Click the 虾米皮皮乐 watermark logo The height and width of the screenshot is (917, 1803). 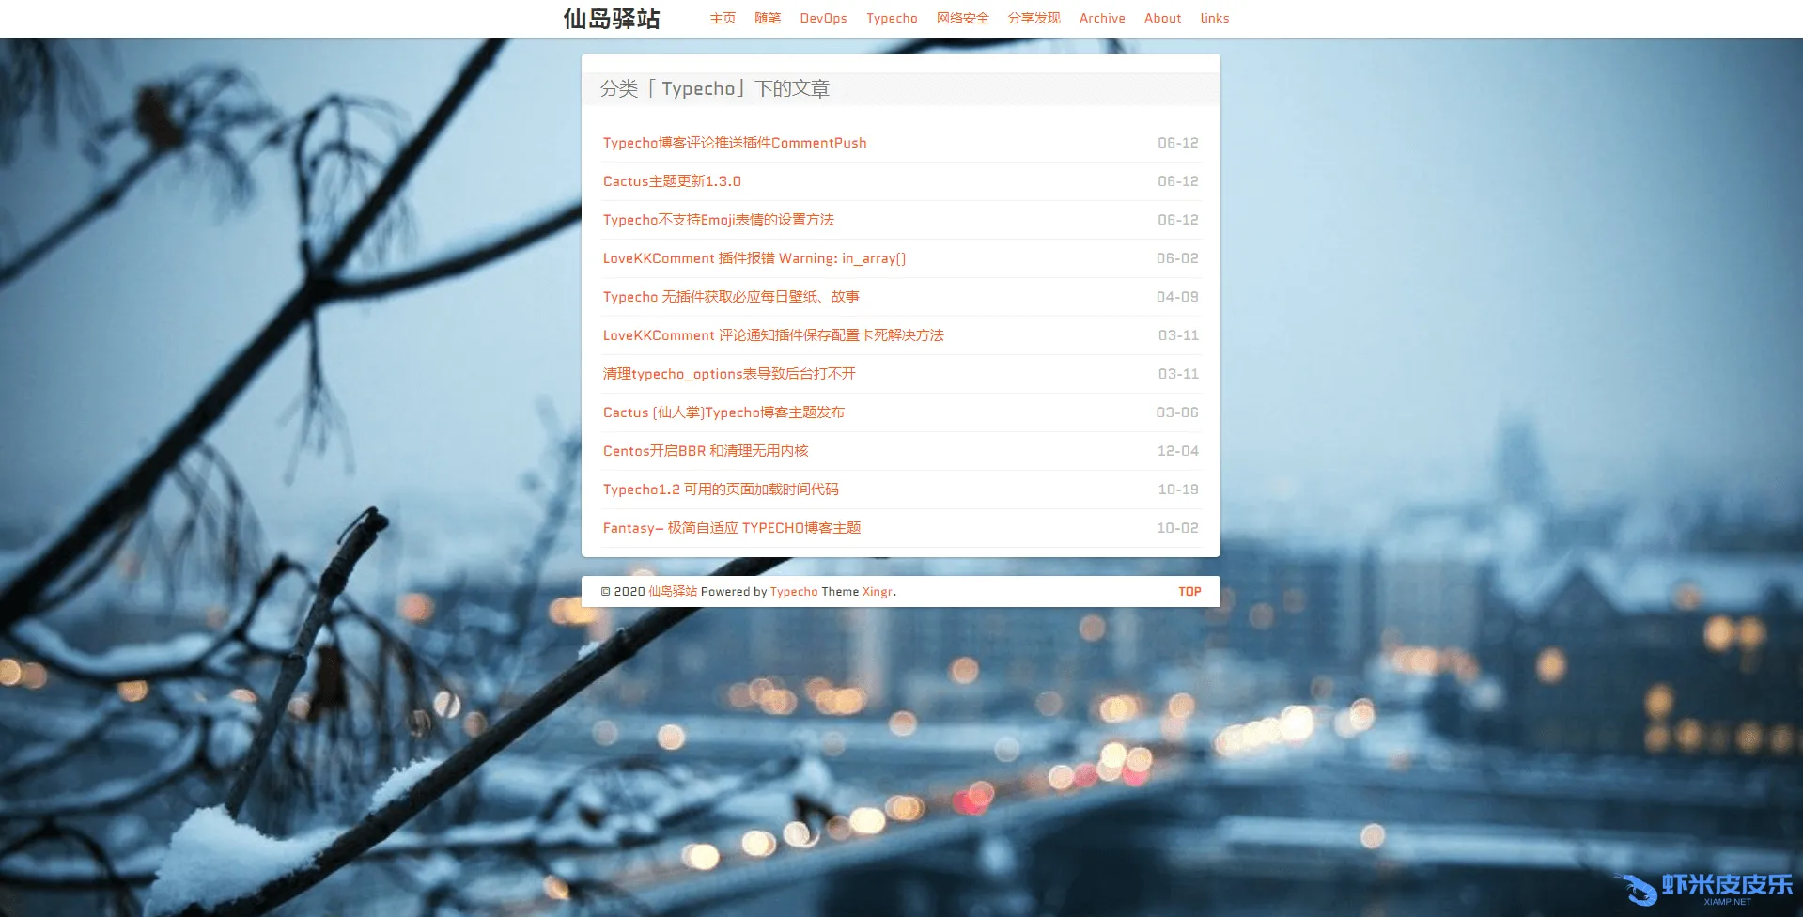(x=1705, y=888)
